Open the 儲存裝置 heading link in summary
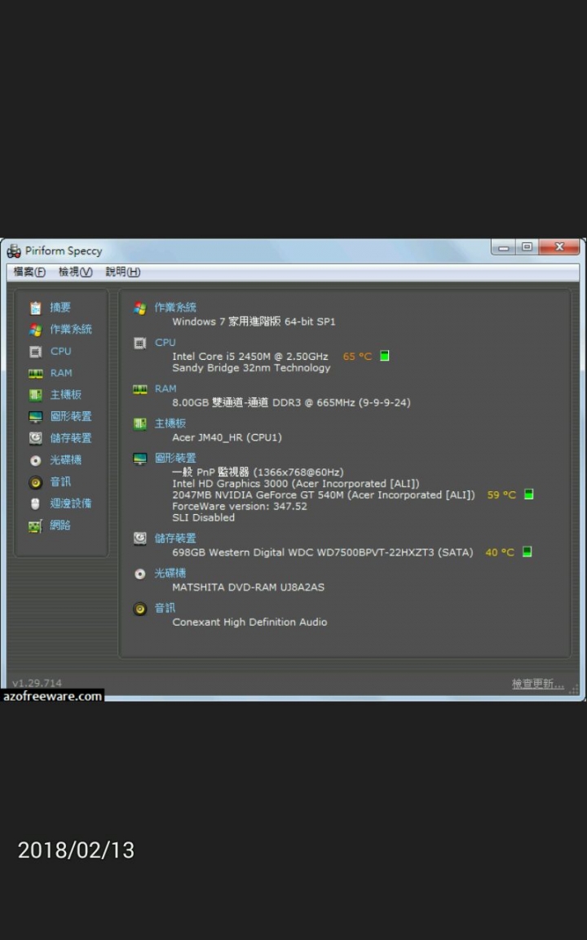587x940 pixels. [x=175, y=539]
